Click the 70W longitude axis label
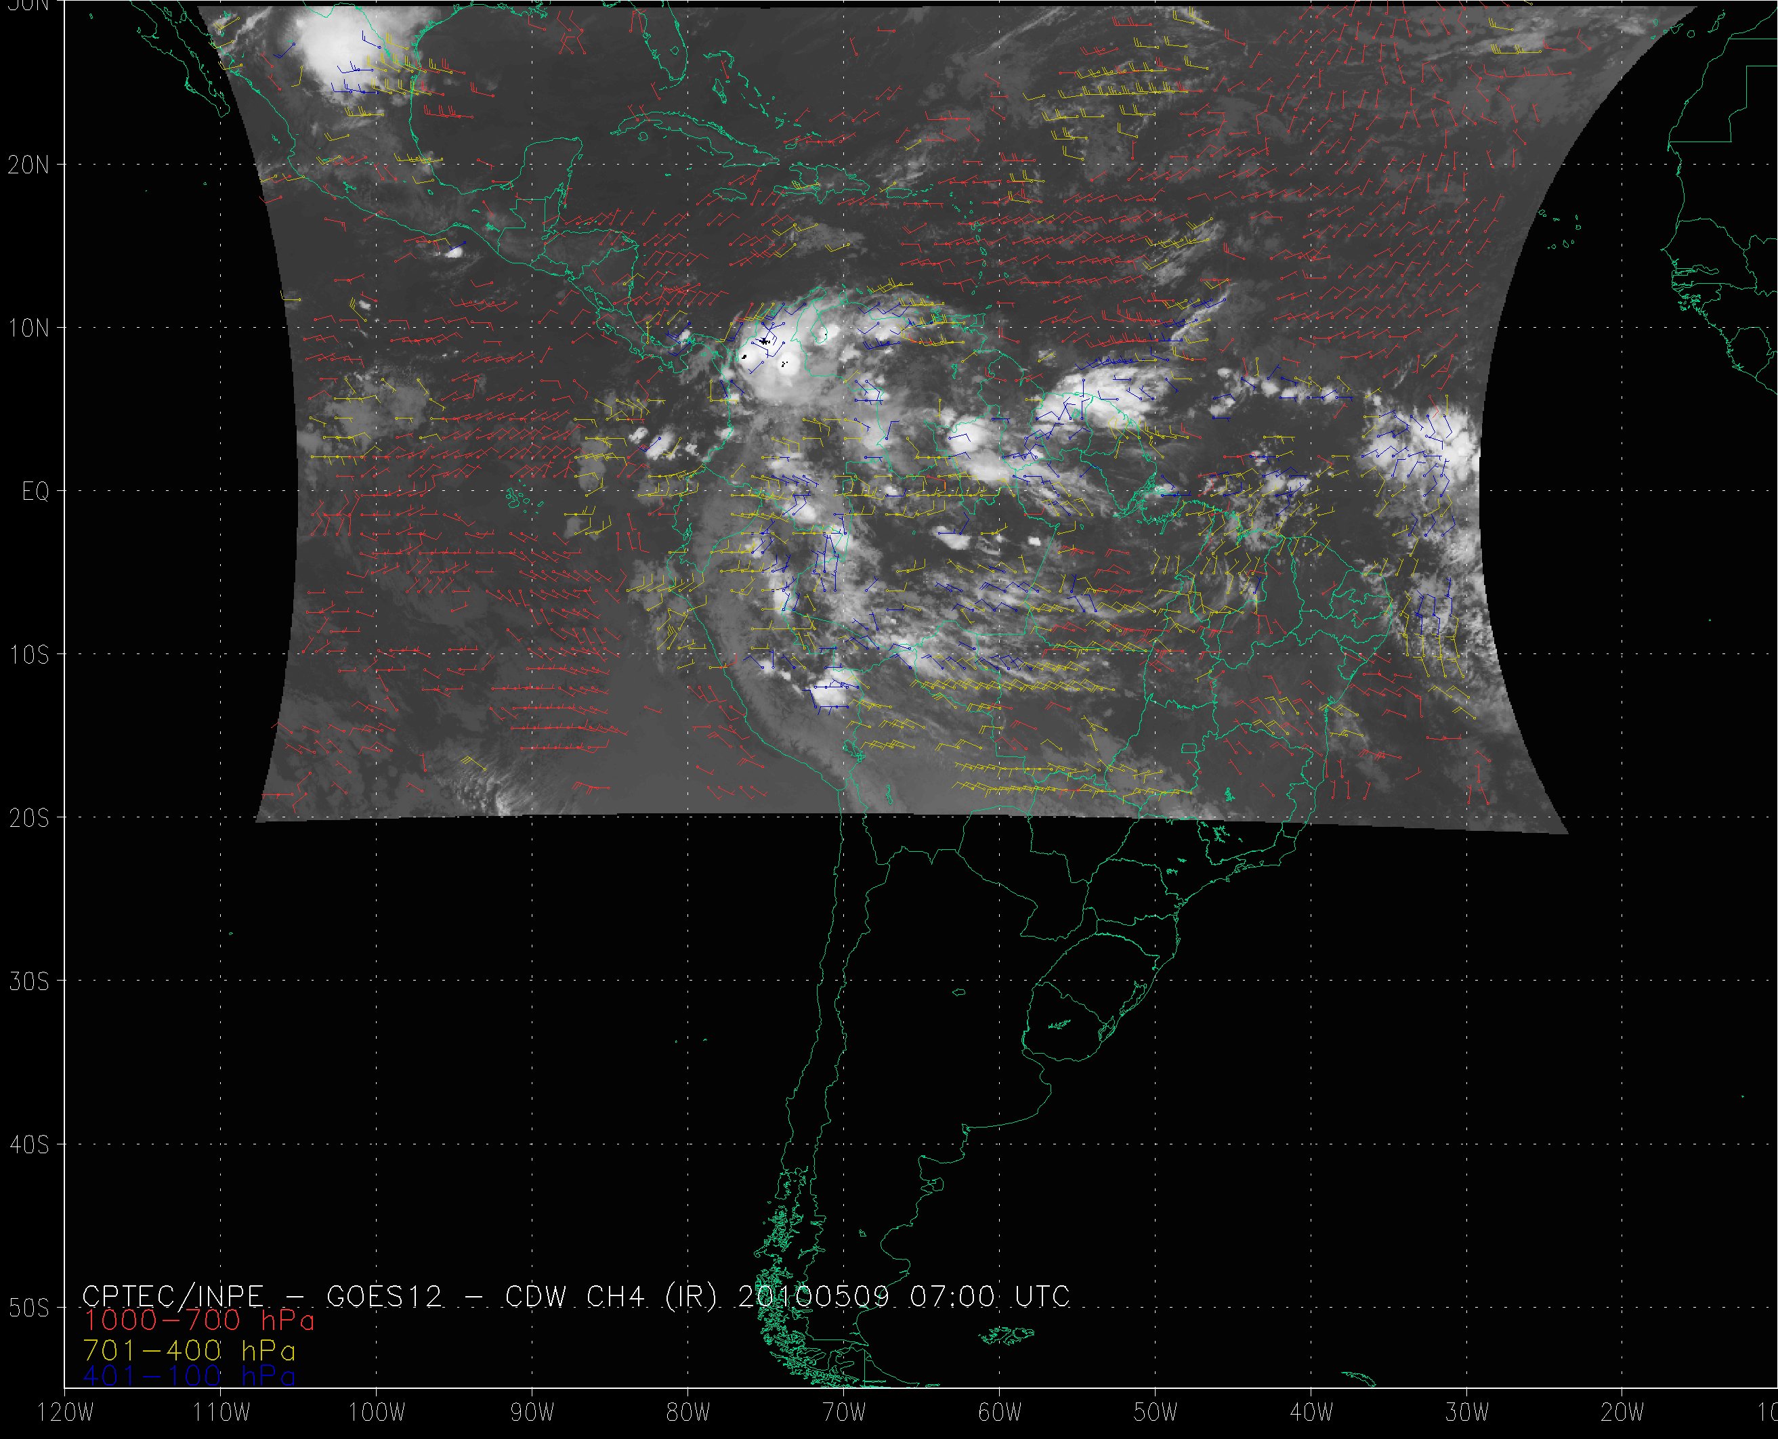Viewport: 1778px width, 1439px height. pos(844,1412)
